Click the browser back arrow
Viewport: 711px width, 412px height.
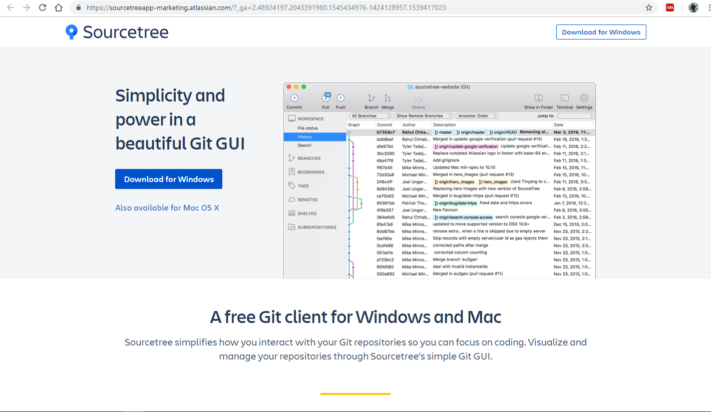(x=11, y=7)
